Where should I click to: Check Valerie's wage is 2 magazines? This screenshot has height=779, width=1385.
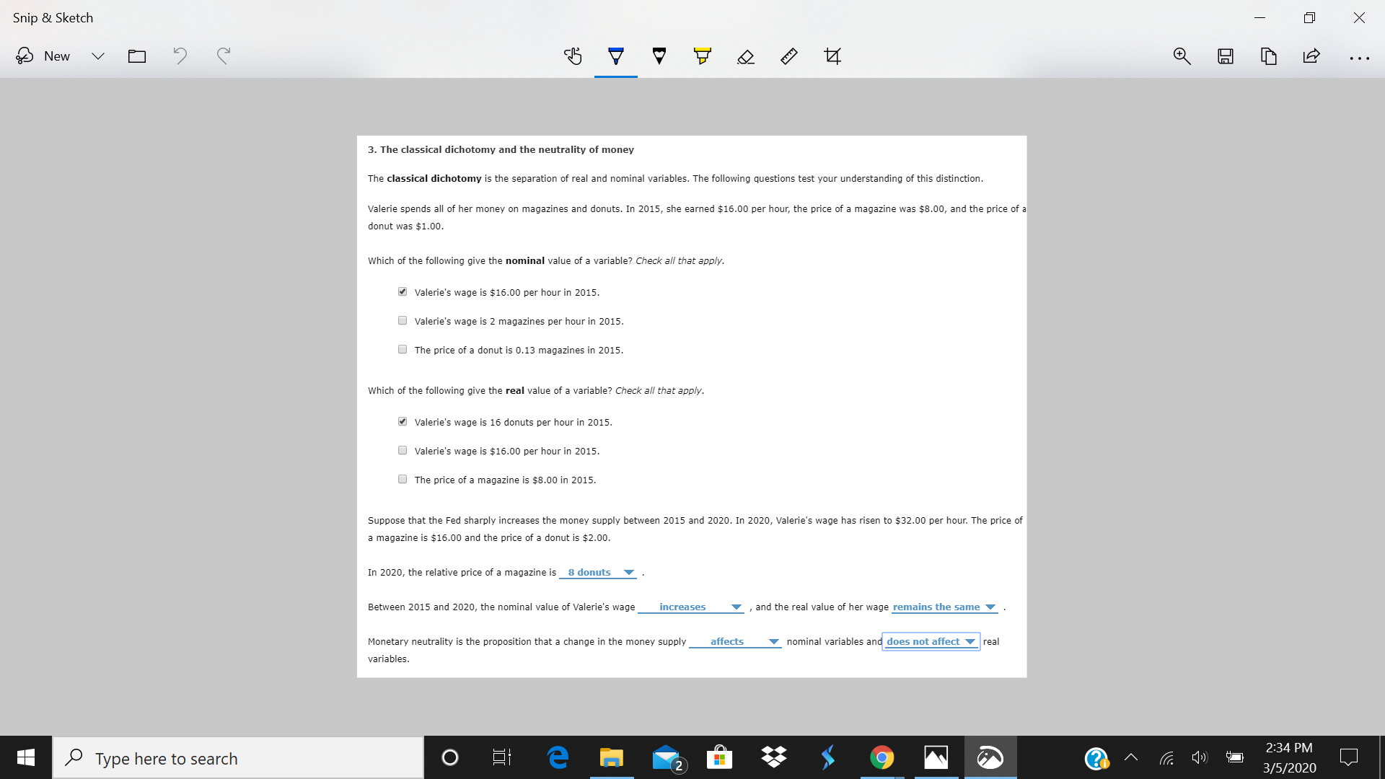pos(403,320)
